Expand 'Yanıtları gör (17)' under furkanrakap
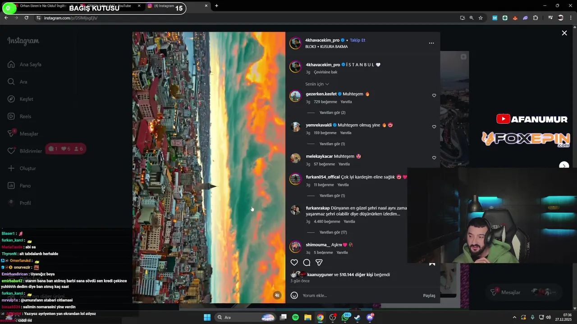This screenshot has width=577, height=324. 333,232
